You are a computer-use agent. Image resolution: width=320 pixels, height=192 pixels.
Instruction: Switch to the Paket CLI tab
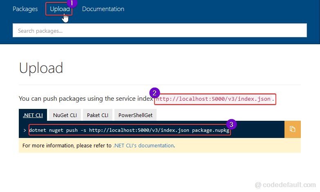98,115
